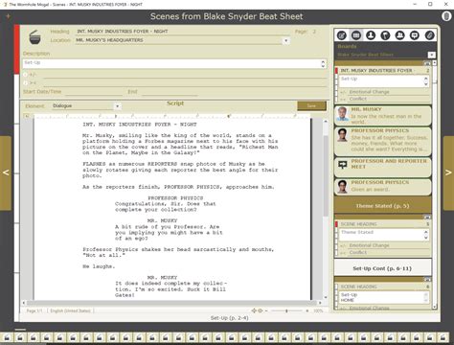This screenshot has height=345, width=454.
Task: Adjust the script zoom slider
Action: coord(286,310)
